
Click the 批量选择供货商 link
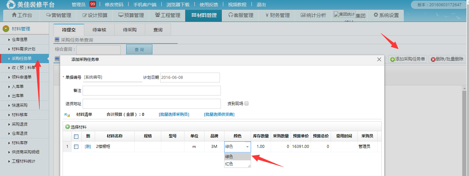pos(219,114)
